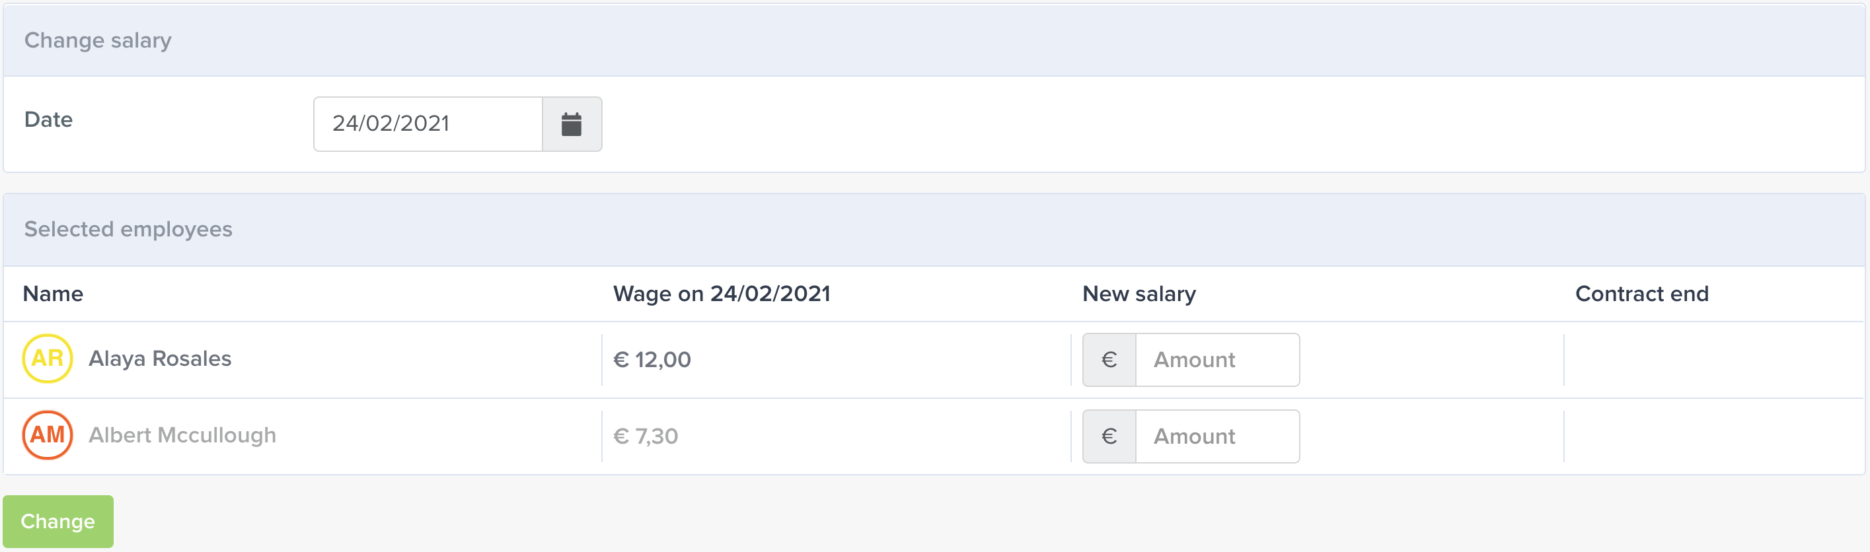Focus the Amount field for Alaya Rosales

coord(1217,360)
